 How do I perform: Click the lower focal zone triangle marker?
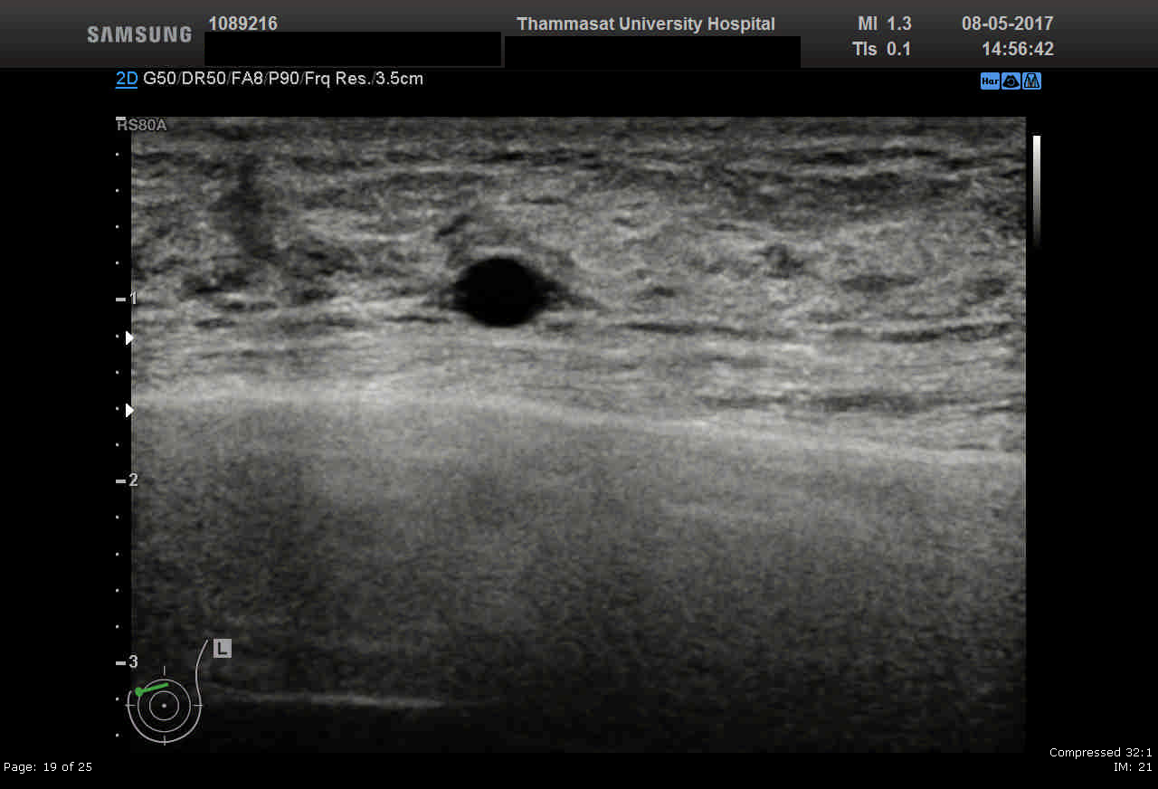pyautogui.click(x=129, y=410)
